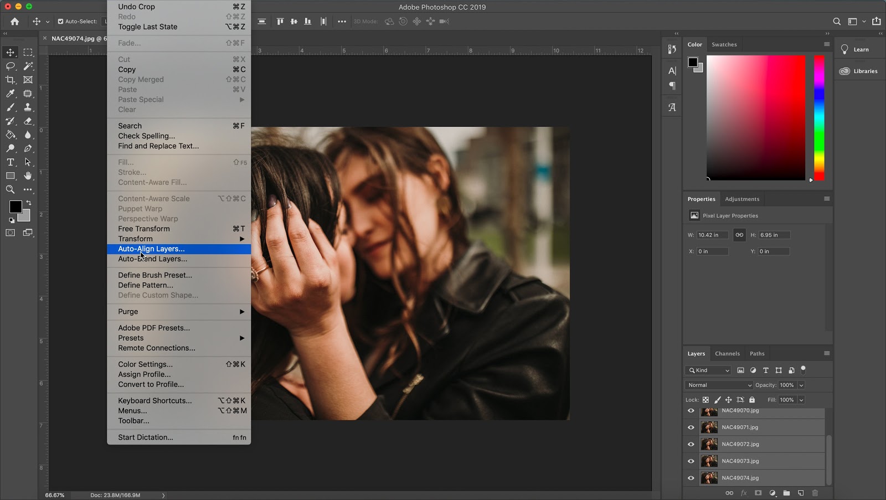
Task: Open the Fill dropdown arrow
Action: pyautogui.click(x=801, y=400)
